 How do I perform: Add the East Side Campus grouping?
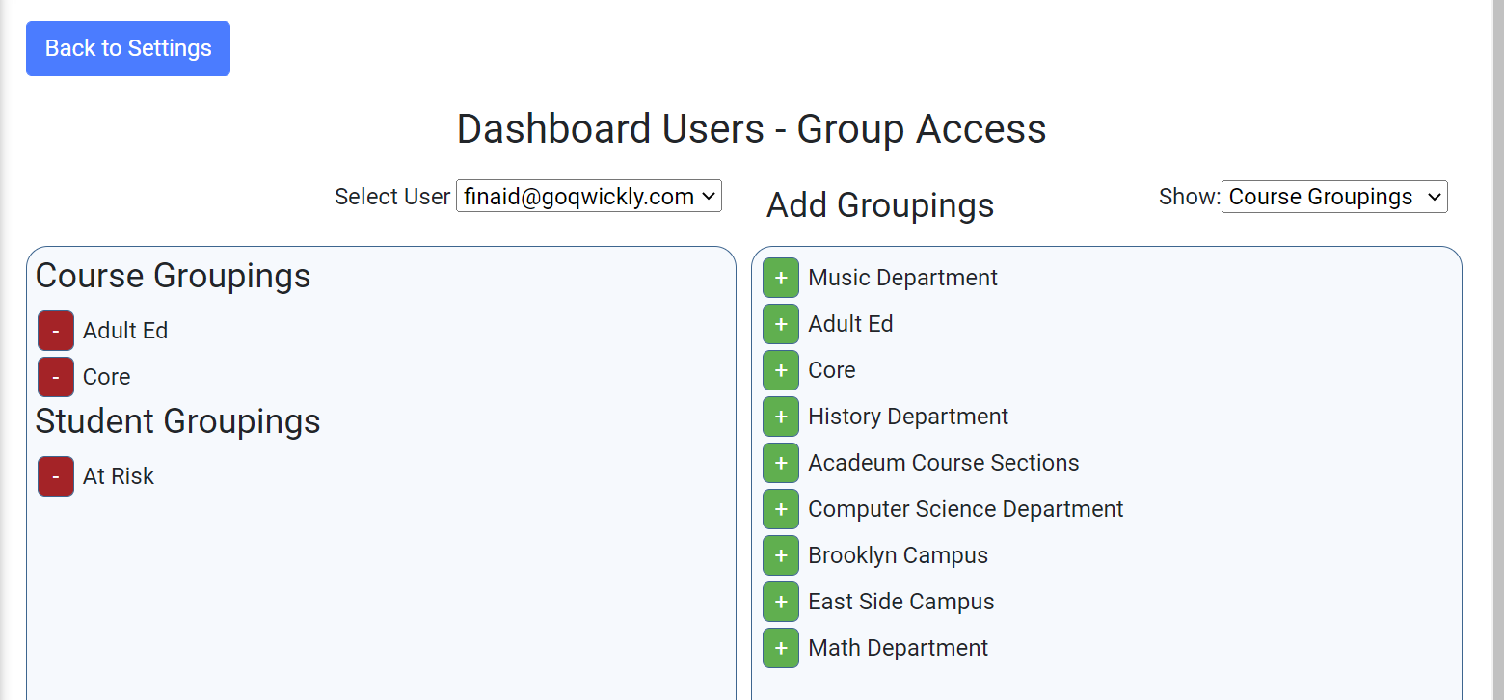pyautogui.click(x=780, y=602)
